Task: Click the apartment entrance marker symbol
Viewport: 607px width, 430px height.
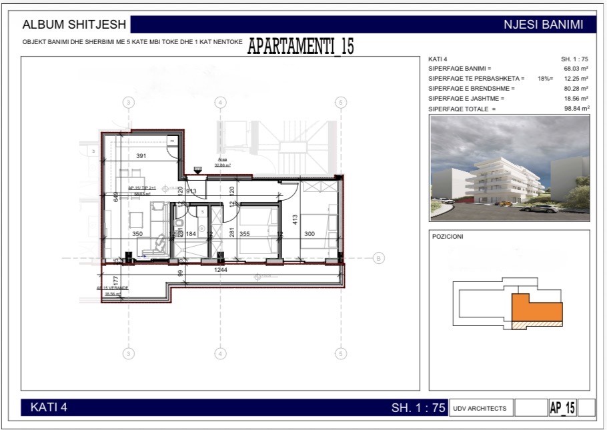Action: point(197,170)
